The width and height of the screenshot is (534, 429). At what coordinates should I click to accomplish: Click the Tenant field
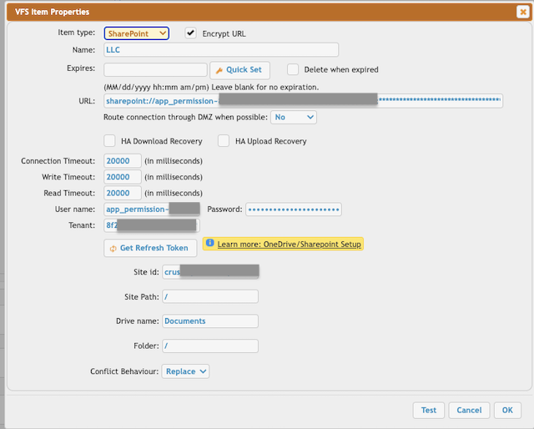point(152,225)
